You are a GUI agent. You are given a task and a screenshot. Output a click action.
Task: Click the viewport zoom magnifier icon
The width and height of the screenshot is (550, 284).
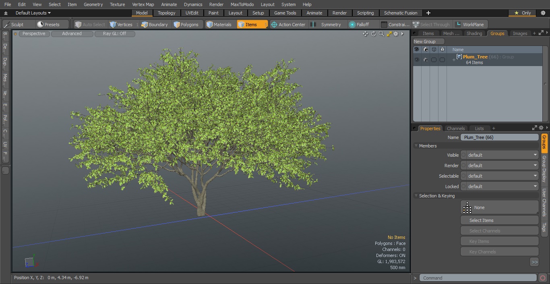[381, 34]
